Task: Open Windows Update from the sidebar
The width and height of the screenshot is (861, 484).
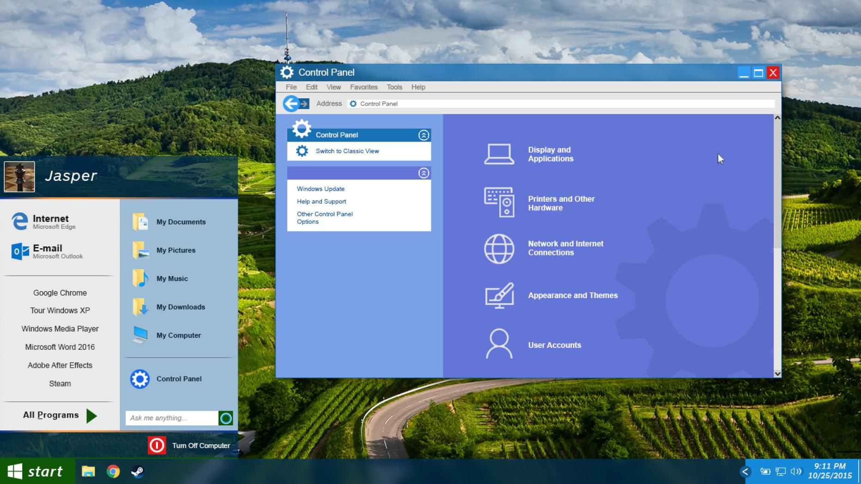Action: [x=321, y=189]
